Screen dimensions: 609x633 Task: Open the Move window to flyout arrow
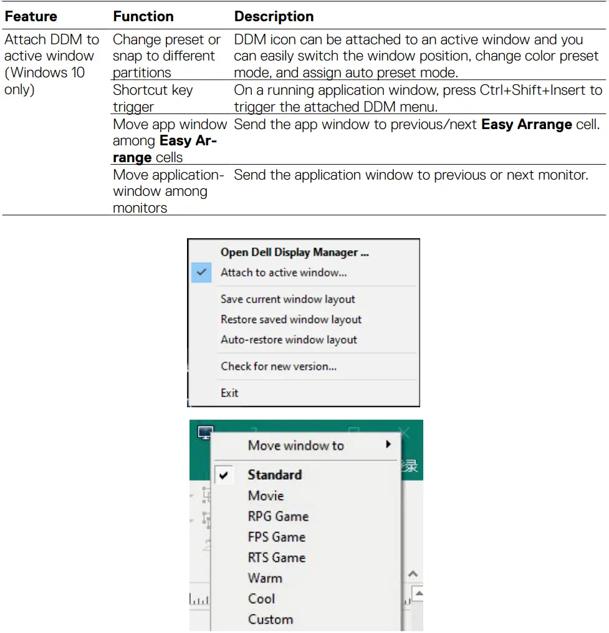388,445
